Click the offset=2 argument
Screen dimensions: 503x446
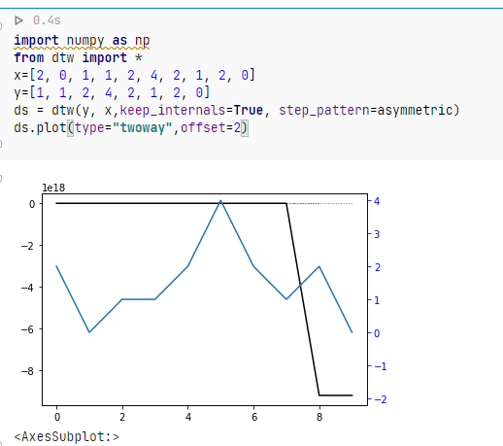tap(211, 127)
